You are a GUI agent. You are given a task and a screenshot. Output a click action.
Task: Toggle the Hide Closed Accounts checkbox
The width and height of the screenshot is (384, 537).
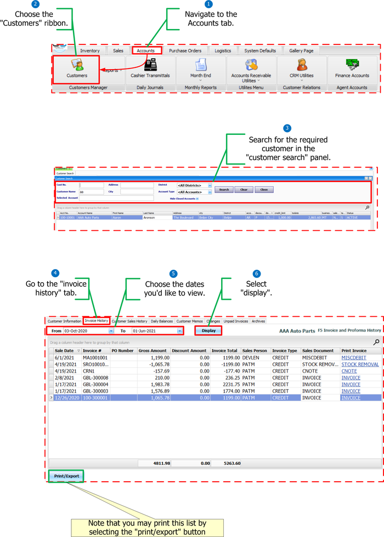197,198
